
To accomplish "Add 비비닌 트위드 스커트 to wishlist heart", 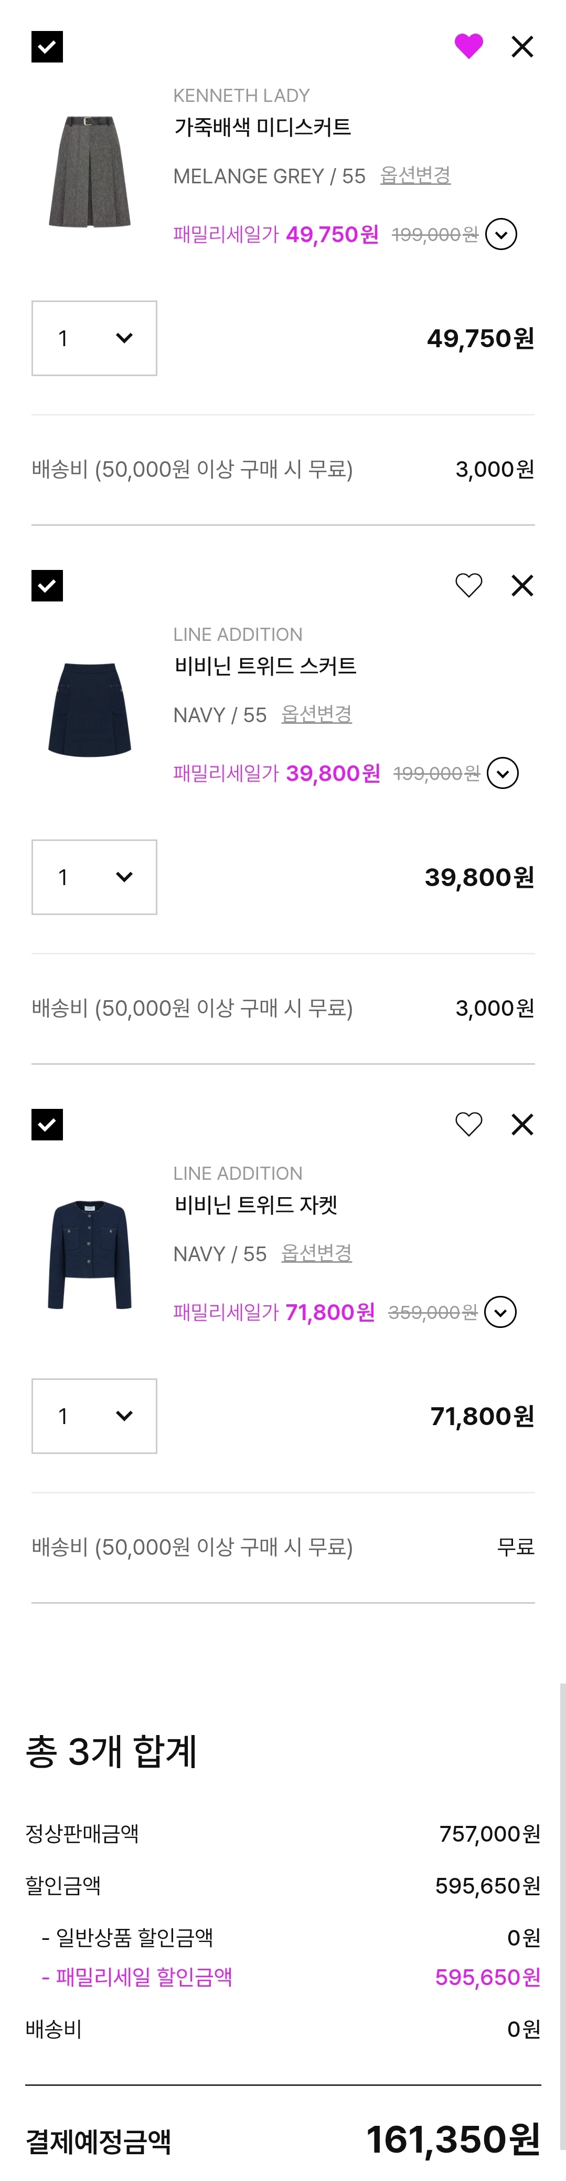I will pyautogui.click(x=469, y=585).
